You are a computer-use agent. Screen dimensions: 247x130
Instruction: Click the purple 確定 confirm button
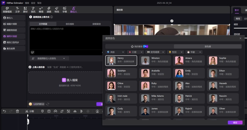tap(235, 122)
